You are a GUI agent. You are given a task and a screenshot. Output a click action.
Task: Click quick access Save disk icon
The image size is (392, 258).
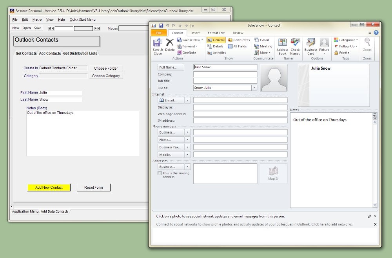click(x=161, y=25)
